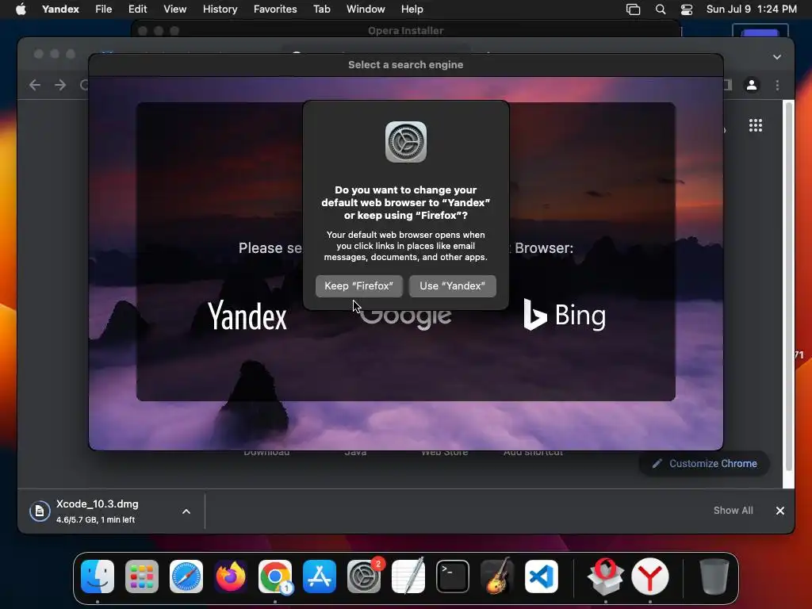Open Chrome profile avatar menu

pyautogui.click(x=752, y=85)
